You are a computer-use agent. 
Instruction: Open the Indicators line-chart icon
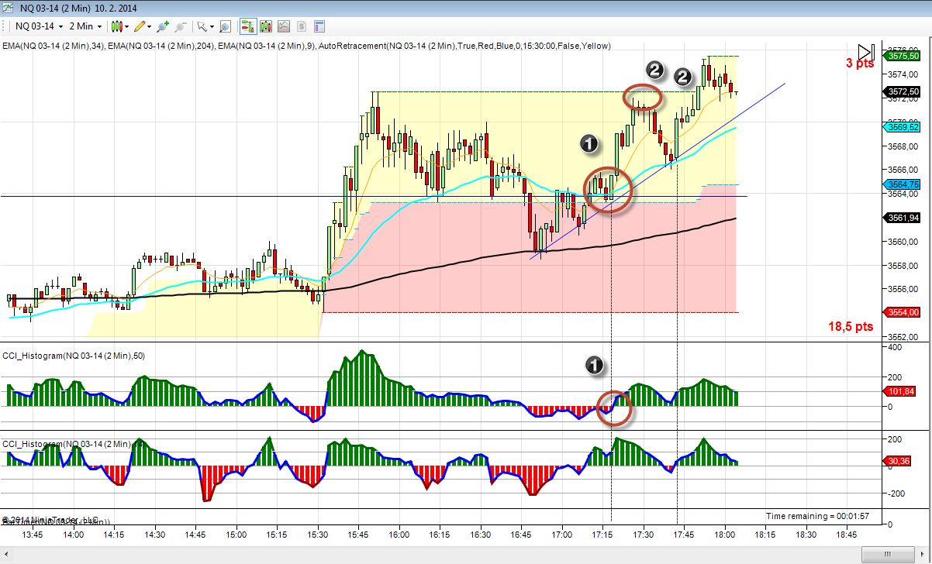click(x=284, y=26)
